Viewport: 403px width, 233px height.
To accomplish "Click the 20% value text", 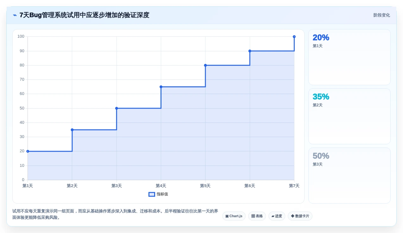I will (321, 37).
